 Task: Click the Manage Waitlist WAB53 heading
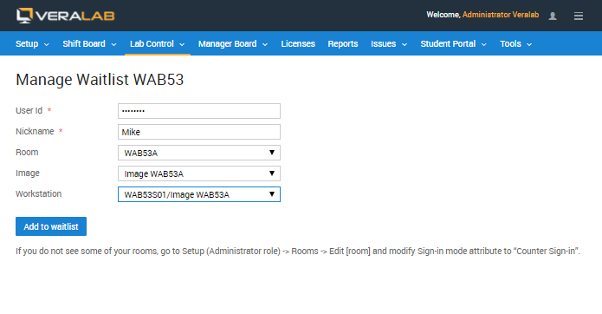point(100,80)
